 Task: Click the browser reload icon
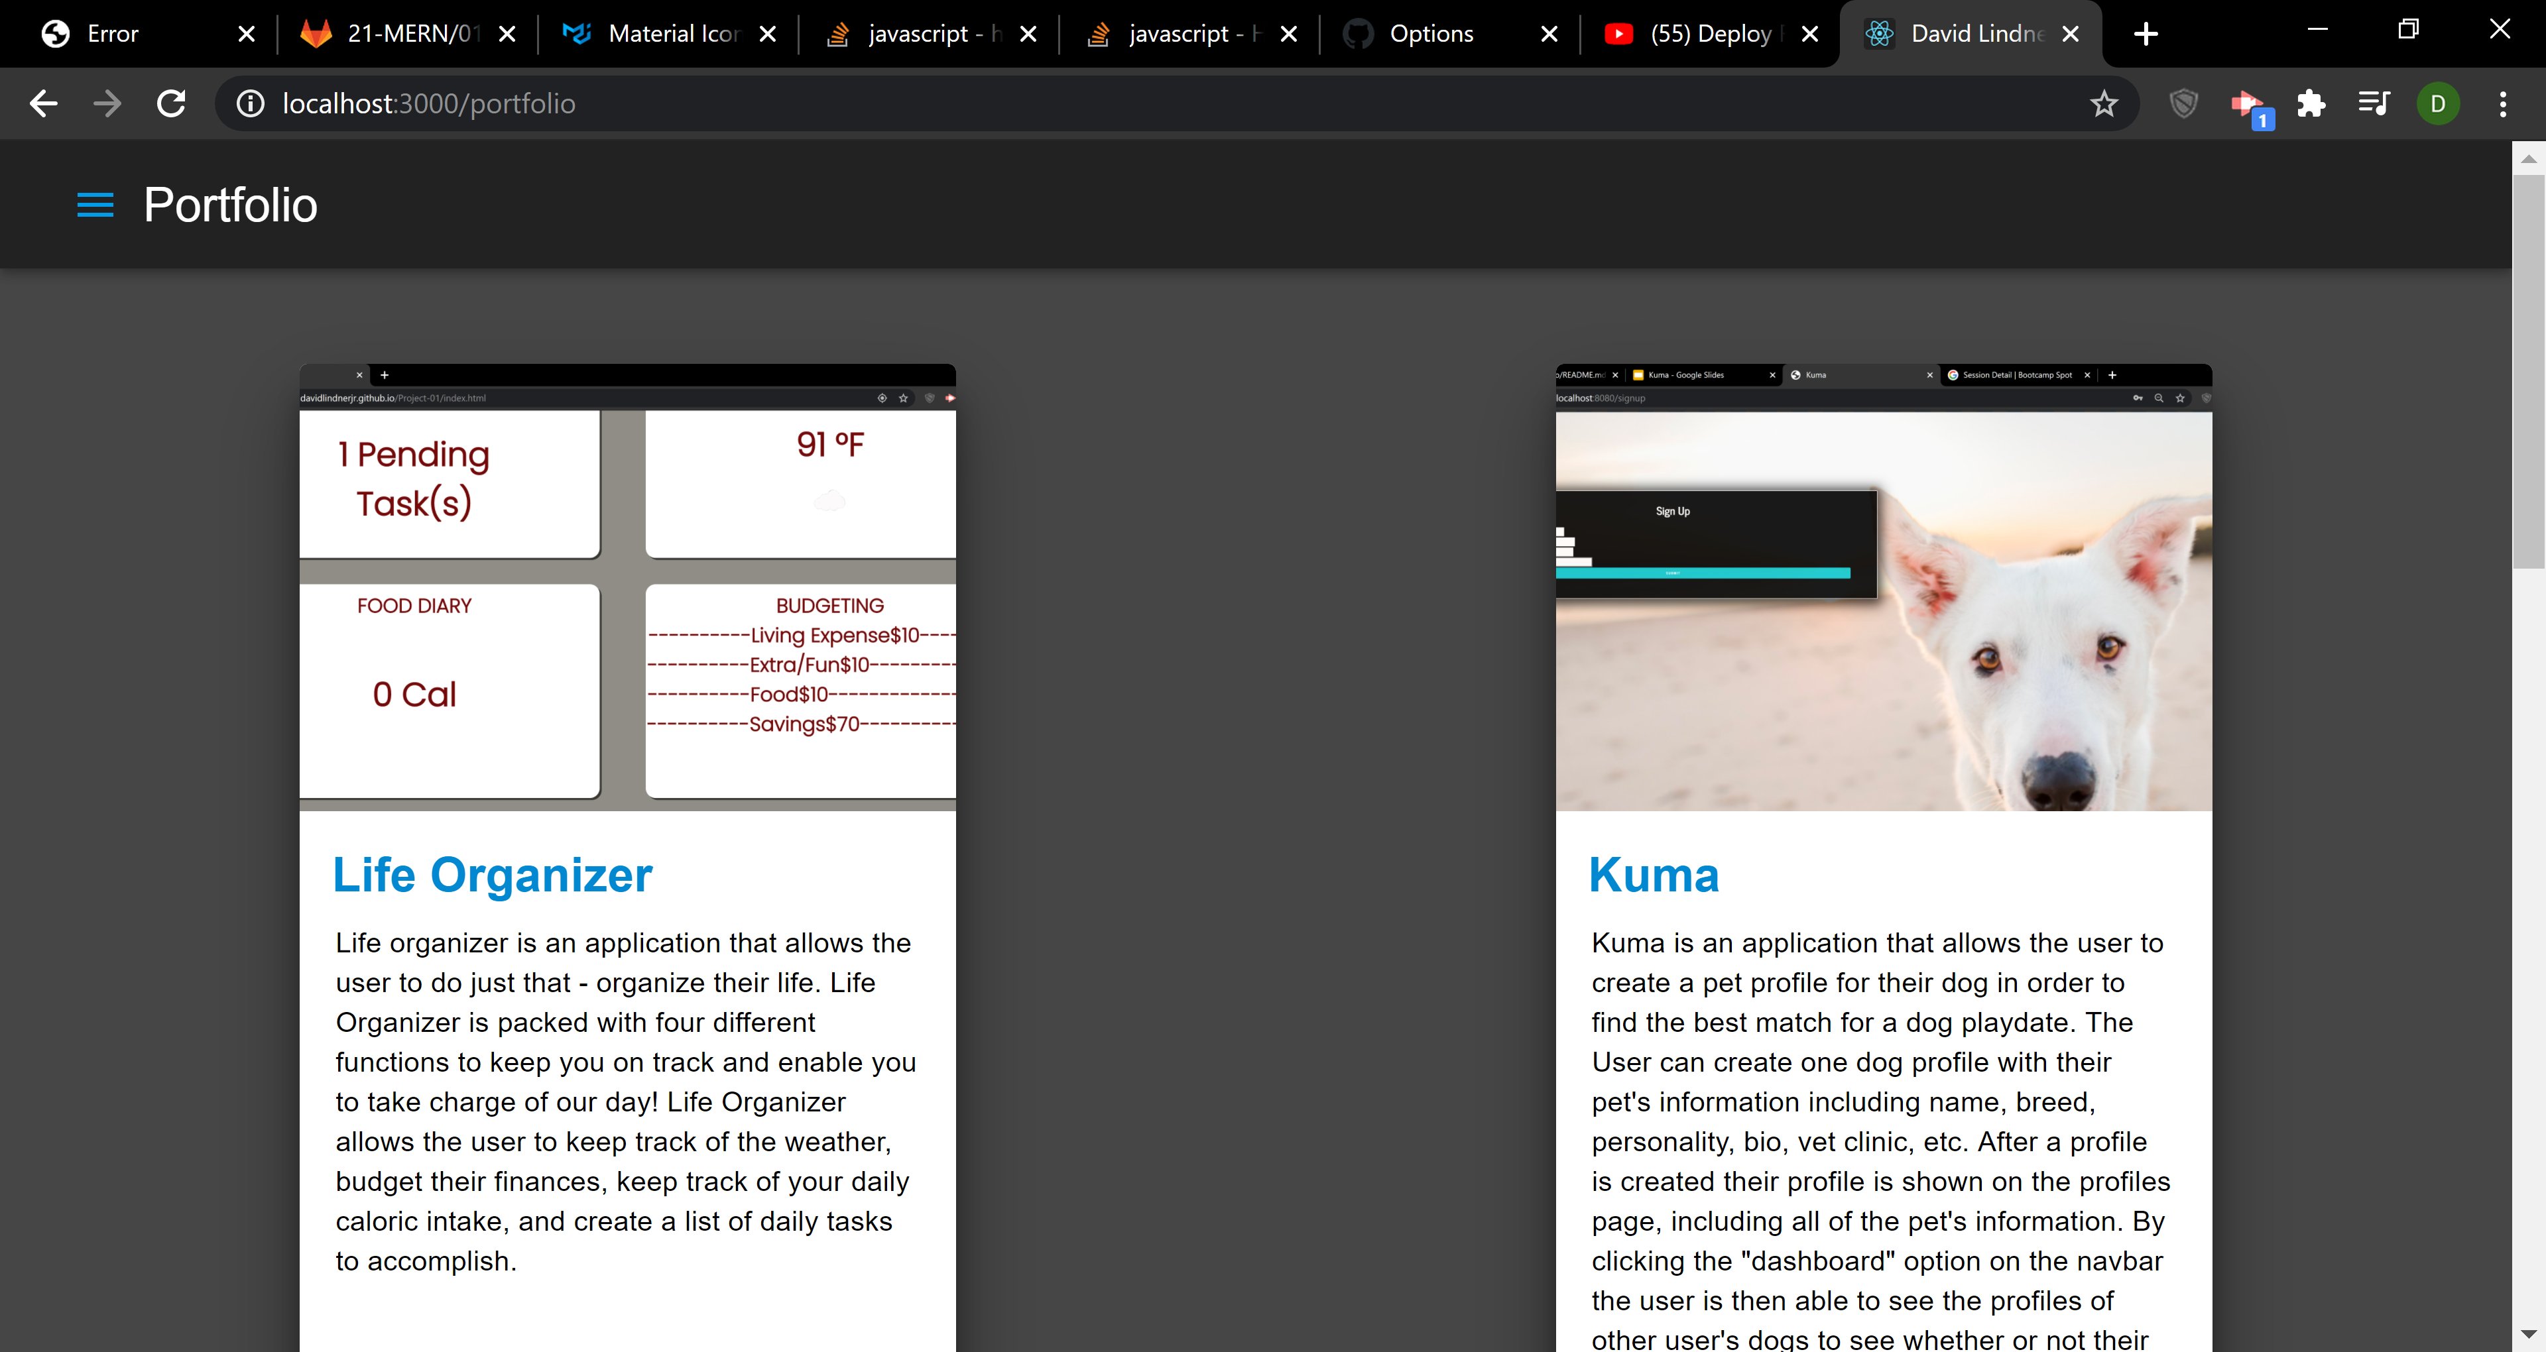point(170,104)
